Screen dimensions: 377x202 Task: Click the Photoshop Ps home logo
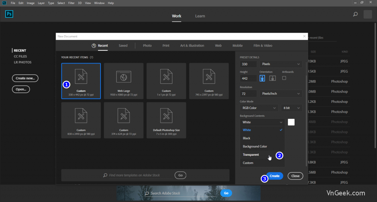pyautogui.click(x=9, y=14)
